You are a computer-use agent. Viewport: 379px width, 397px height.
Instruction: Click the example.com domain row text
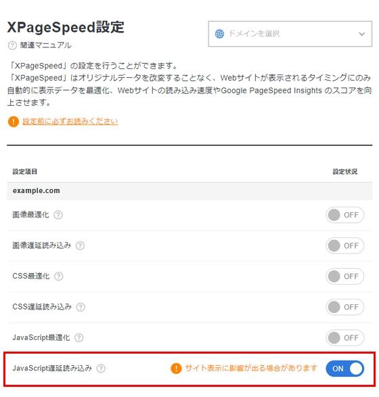pyautogui.click(x=37, y=190)
